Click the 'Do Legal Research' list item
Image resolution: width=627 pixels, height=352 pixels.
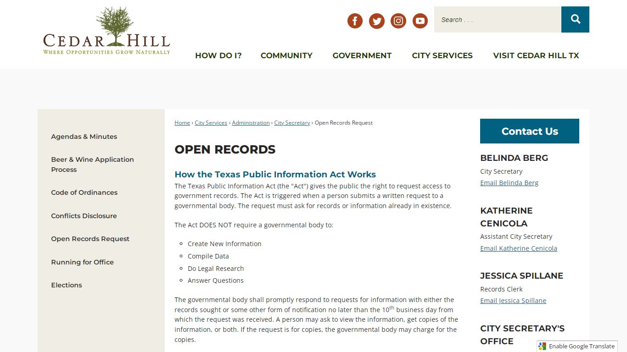216,269
